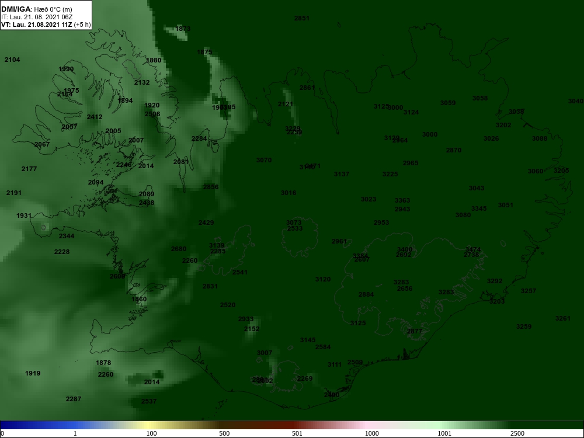The height and width of the screenshot is (438, 584).
Task: Select the value 1880 in the Westfjords
Action: click(x=154, y=60)
